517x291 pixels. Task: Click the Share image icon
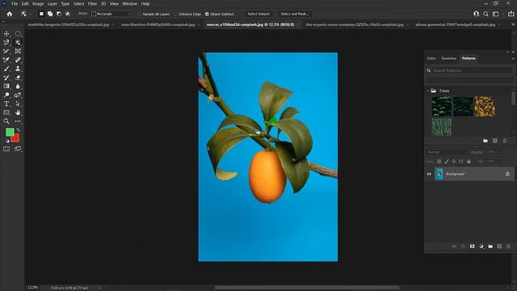click(x=511, y=14)
